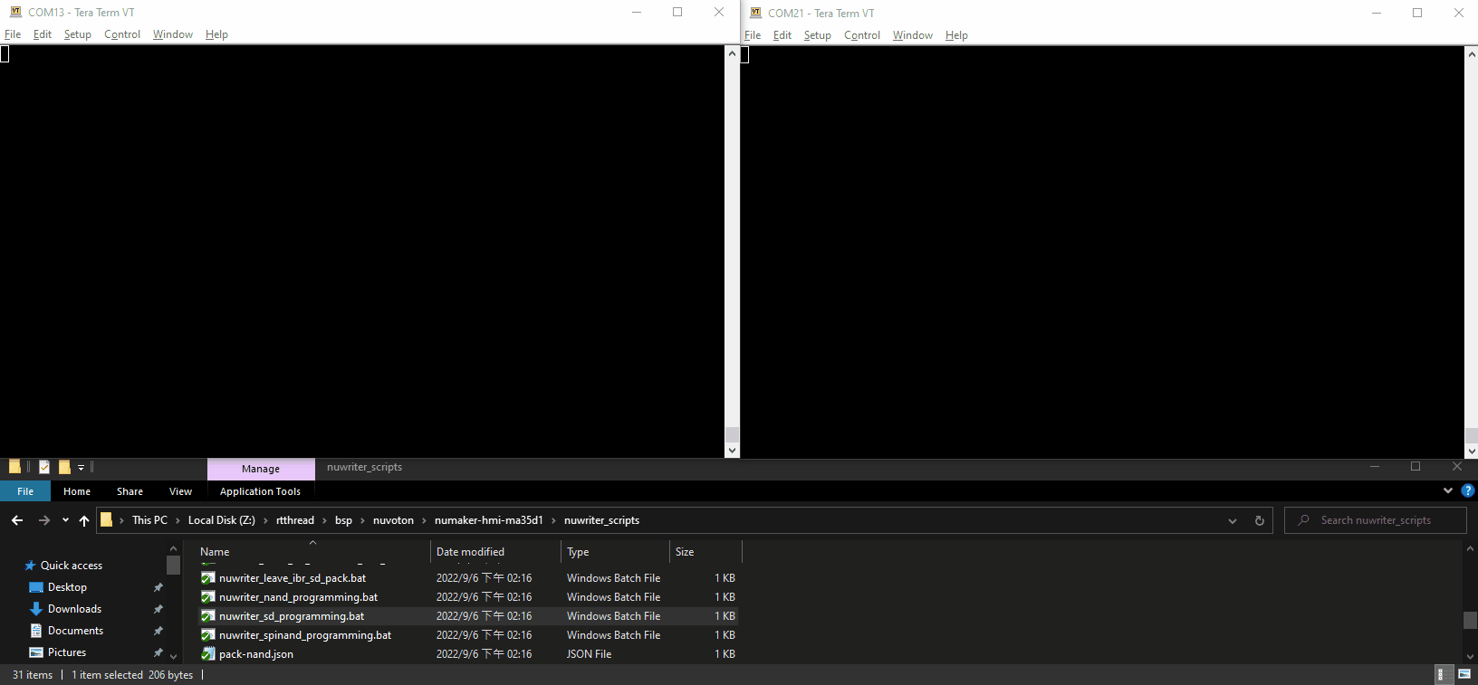Screen dimensions: 1478x685
Task: Open Setup menu in COM13 Tera Term
Action: click(x=78, y=34)
